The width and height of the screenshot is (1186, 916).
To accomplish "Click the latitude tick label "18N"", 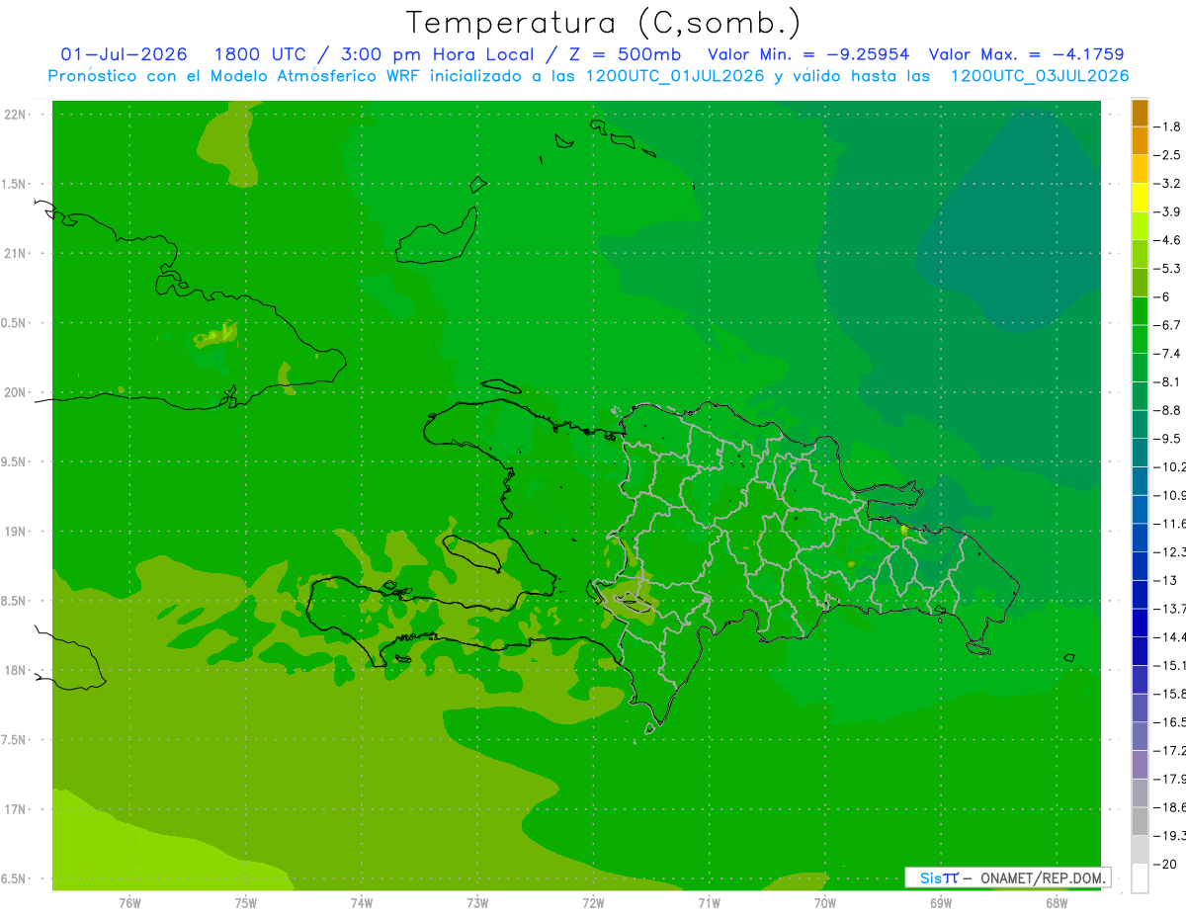I will [x=15, y=670].
